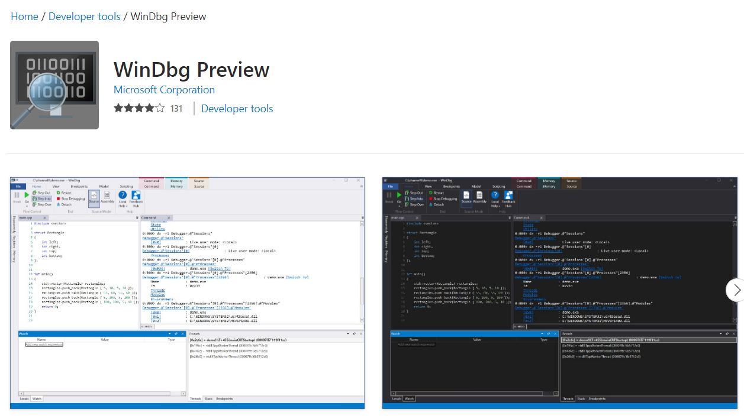The image size is (744, 420).
Task: Show the next screenshot with the arrow
Action: 736,290
